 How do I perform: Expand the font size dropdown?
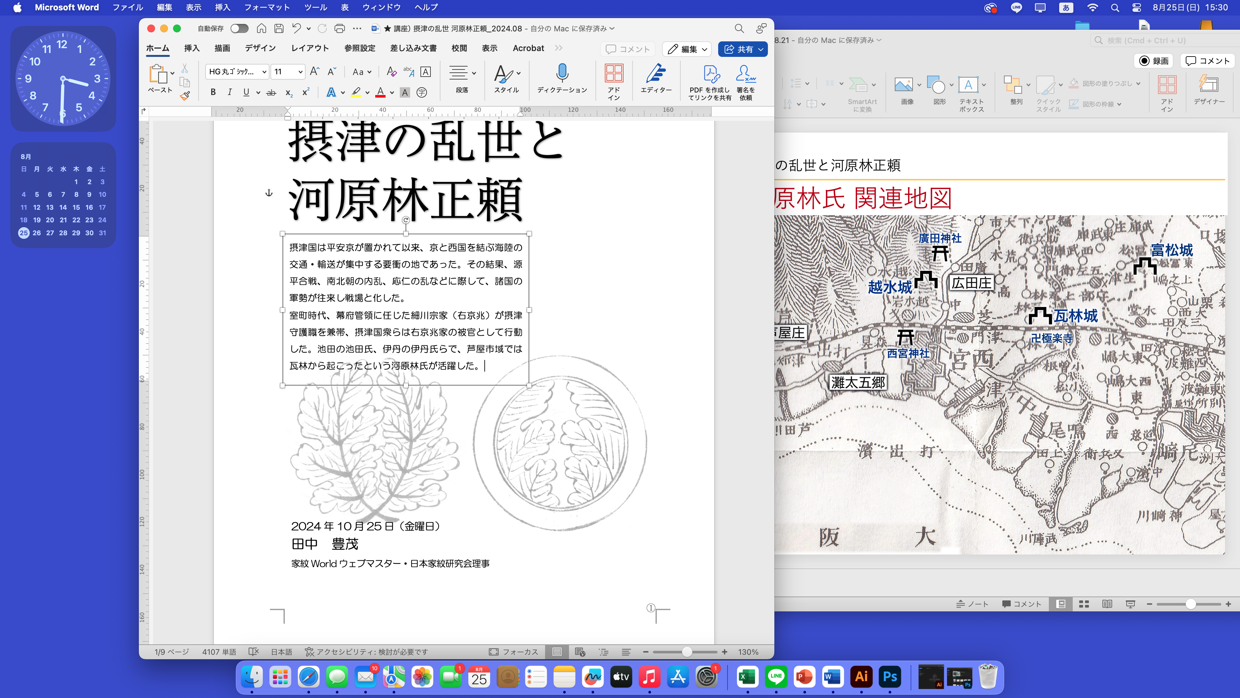point(300,72)
